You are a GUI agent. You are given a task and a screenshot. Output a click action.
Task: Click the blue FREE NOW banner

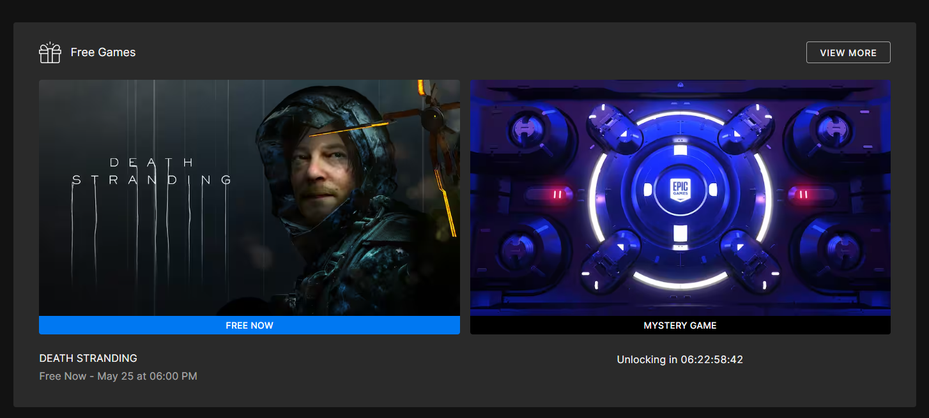click(249, 325)
